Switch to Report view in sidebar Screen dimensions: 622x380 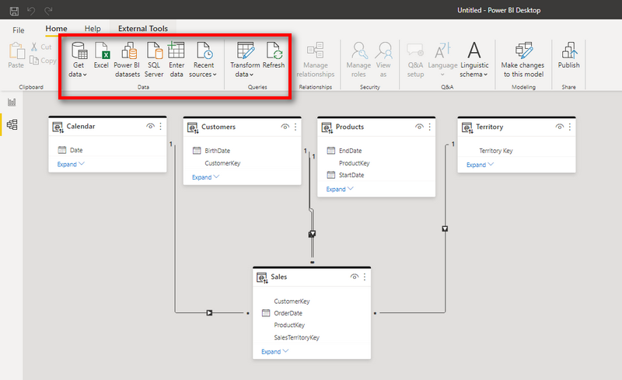click(x=12, y=103)
